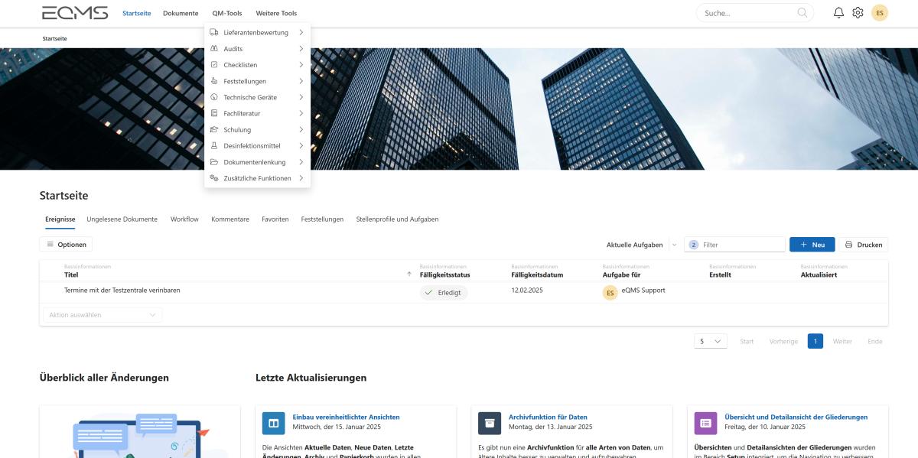Open Übersicht und Detailansicht der Gliederungen link
This screenshot has height=458, width=918.
(796, 417)
